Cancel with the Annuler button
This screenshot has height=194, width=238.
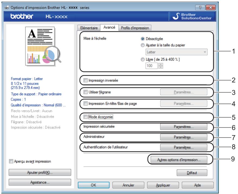[x=128, y=185]
